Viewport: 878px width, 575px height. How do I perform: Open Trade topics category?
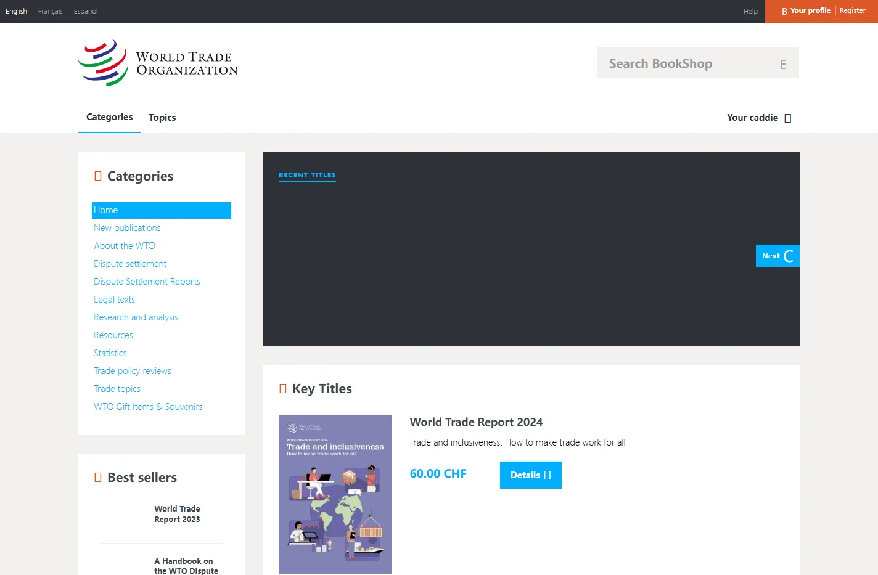click(x=117, y=389)
